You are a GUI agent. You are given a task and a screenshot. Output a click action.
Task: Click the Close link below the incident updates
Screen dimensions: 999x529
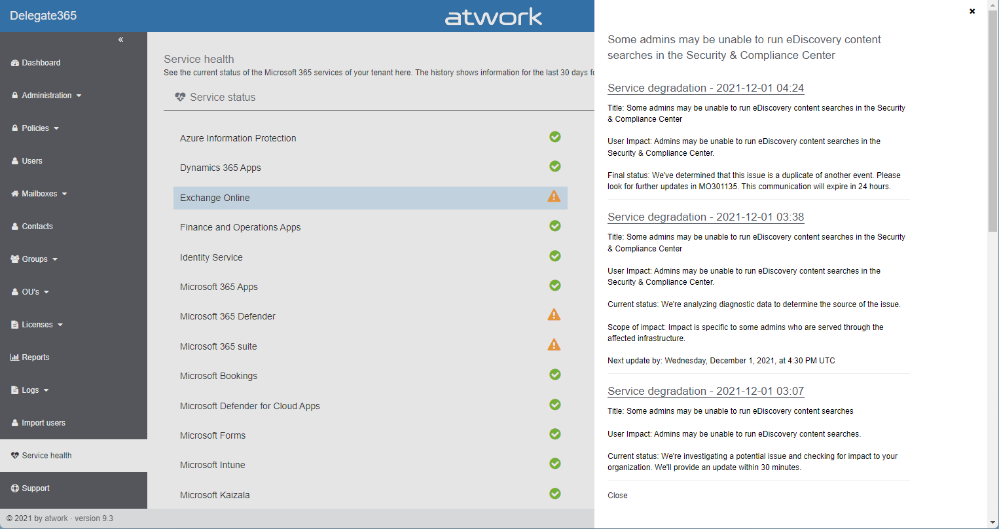point(617,496)
